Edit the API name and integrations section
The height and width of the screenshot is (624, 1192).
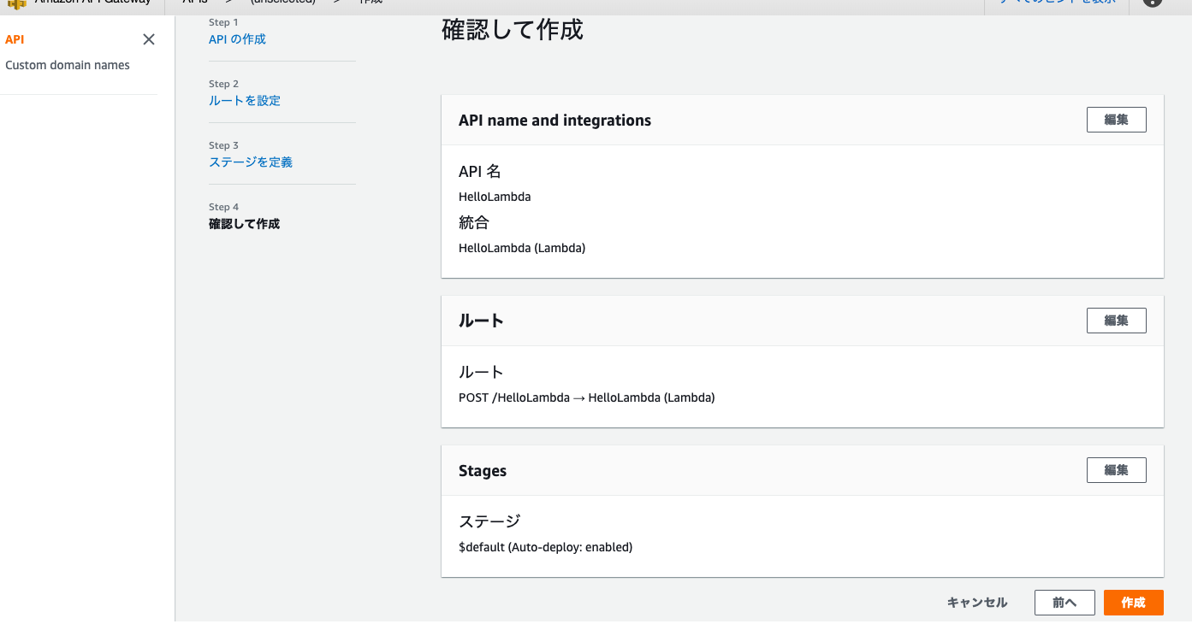pyautogui.click(x=1116, y=120)
